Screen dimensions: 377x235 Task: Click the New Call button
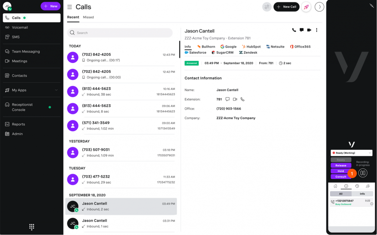[286, 7]
